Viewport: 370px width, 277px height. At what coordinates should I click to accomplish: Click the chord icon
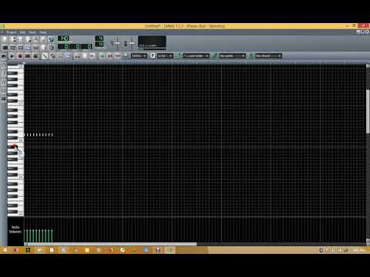(251, 56)
